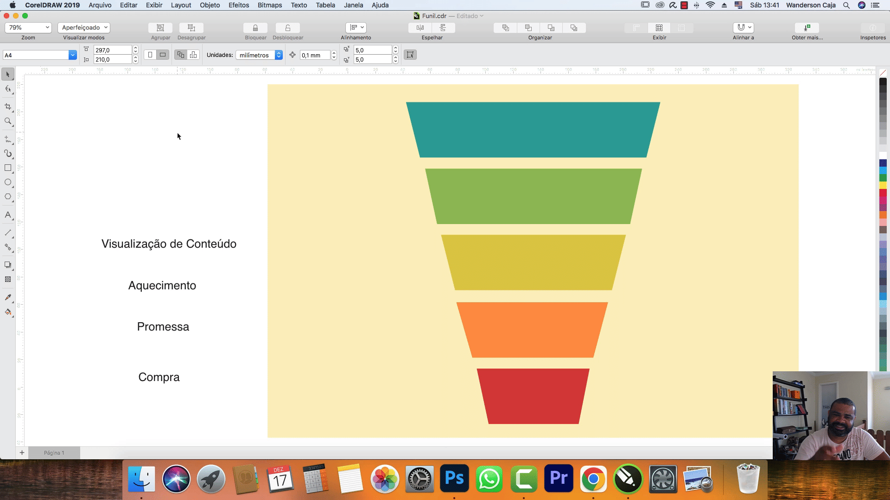Select the Text tool
Viewport: 890px width, 500px height.
click(x=8, y=215)
